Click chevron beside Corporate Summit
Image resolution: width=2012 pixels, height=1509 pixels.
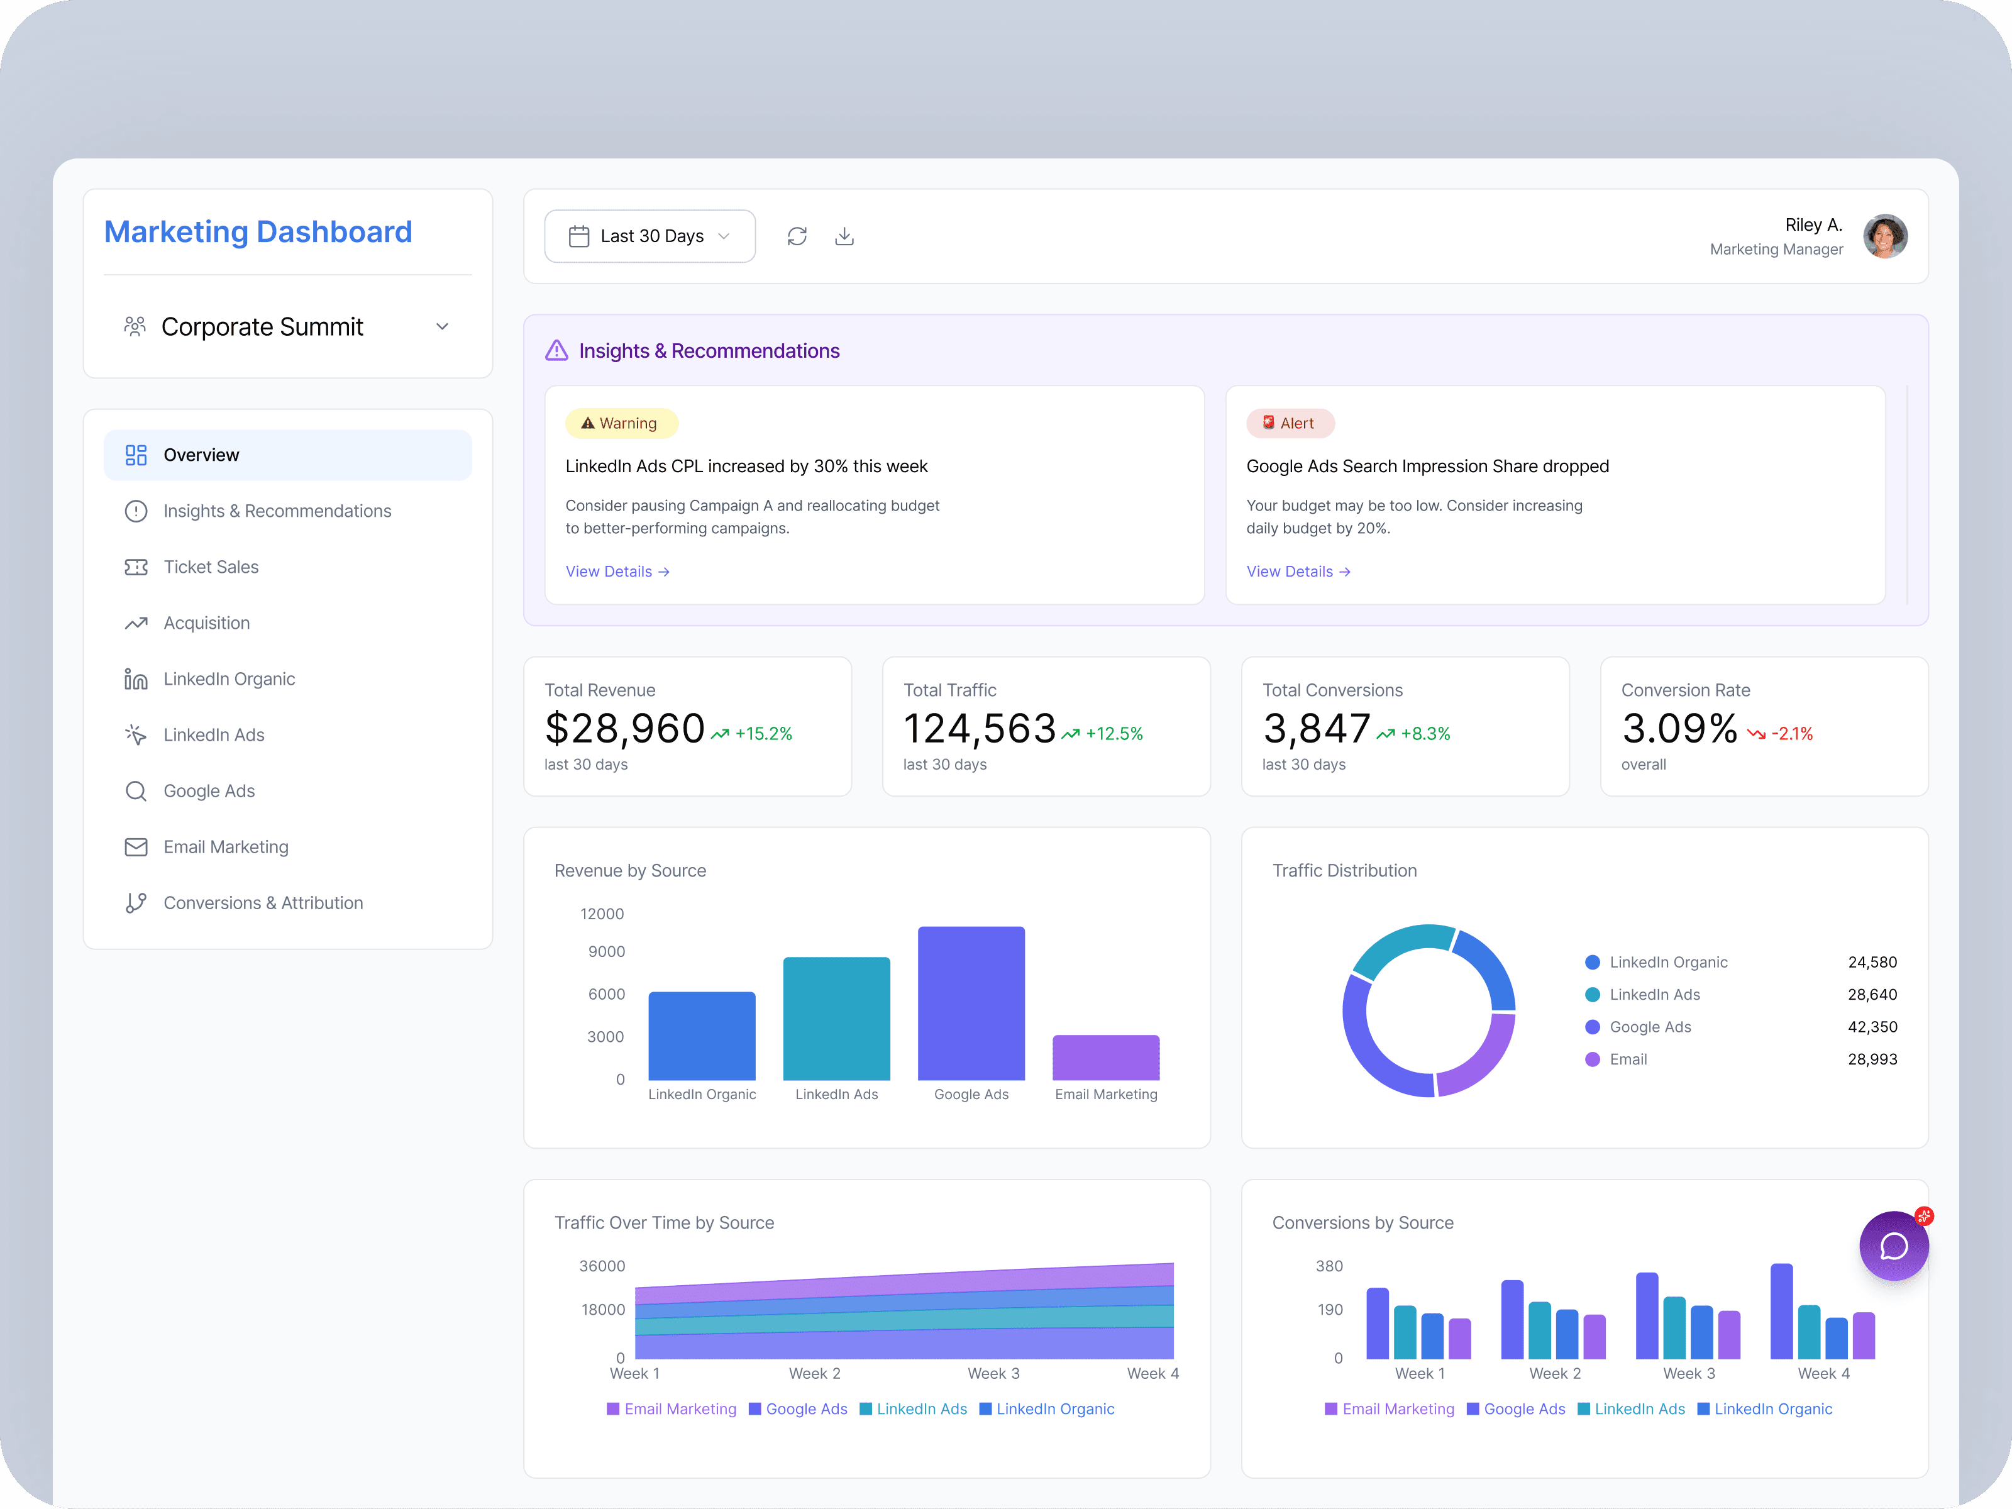tap(442, 326)
